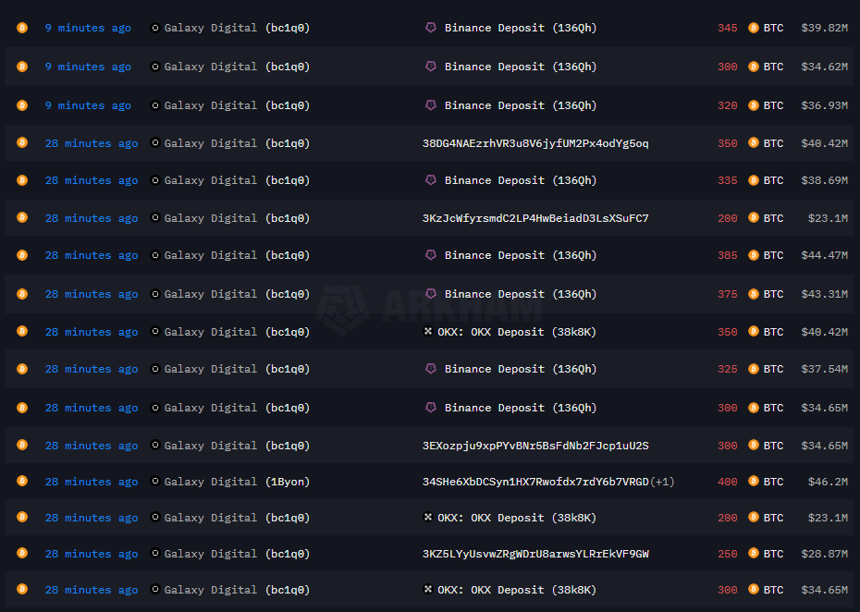This screenshot has width=860, height=612.
Task: Click the leading Bitcoin icon of the 38DG4NAE address row
Action: [22, 142]
